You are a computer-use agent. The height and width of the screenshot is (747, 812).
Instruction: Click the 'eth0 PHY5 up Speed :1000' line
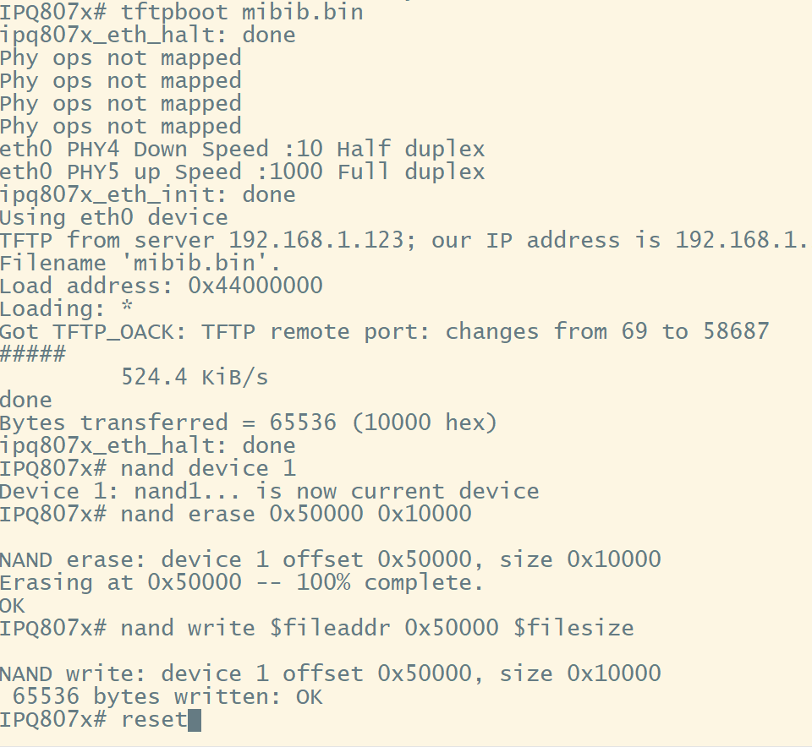pyautogui.click(x=243, y=172)
